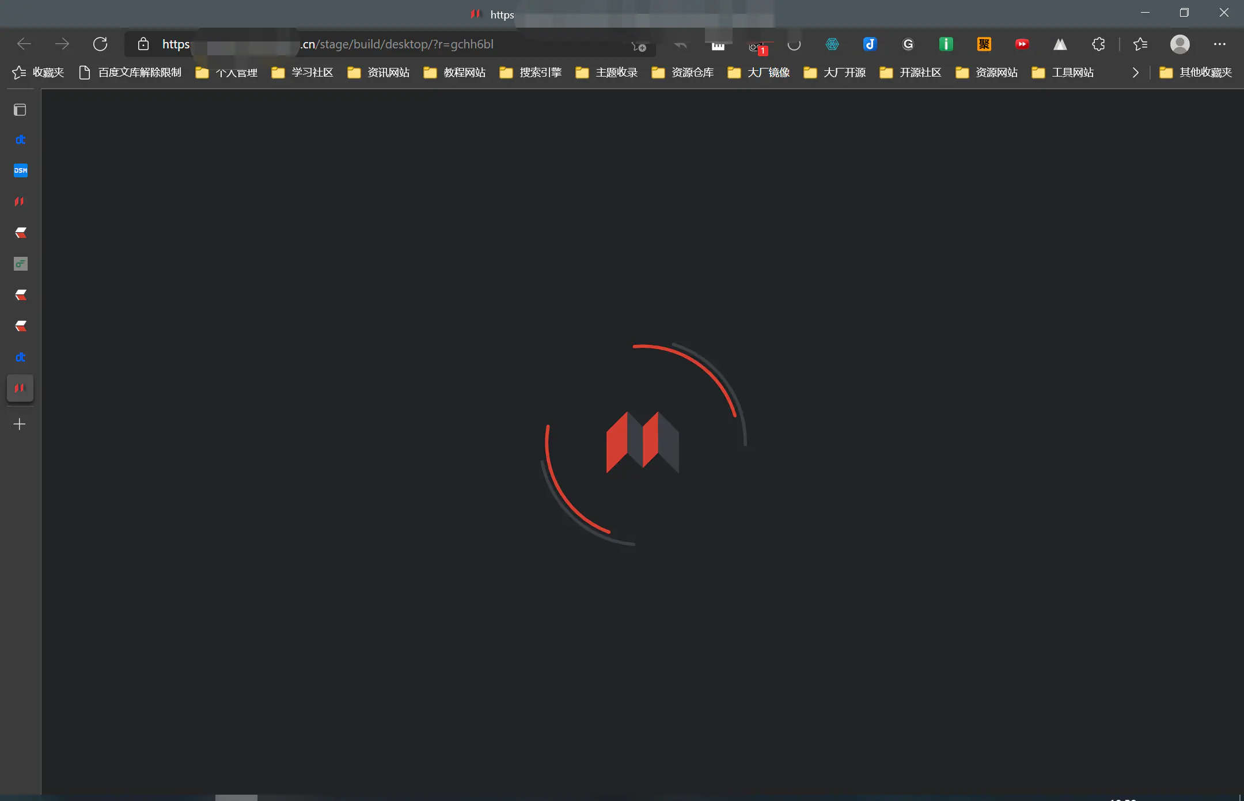Open the 搜索引擎 bookmark folder

tap(530, 73)
